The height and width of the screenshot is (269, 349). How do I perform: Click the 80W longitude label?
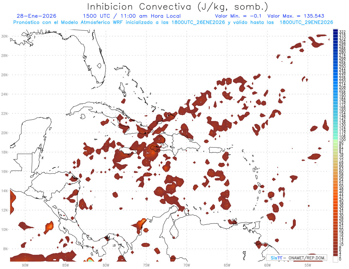106,265
